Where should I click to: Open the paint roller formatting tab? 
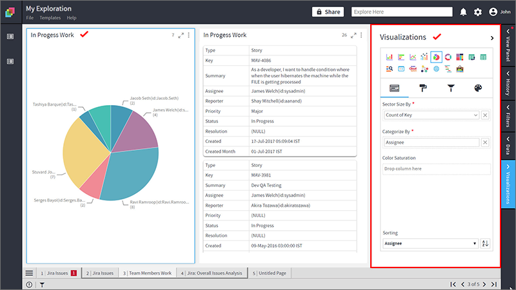[423, 88]
